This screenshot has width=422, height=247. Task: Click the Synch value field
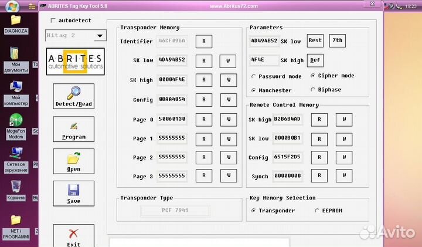287,176
